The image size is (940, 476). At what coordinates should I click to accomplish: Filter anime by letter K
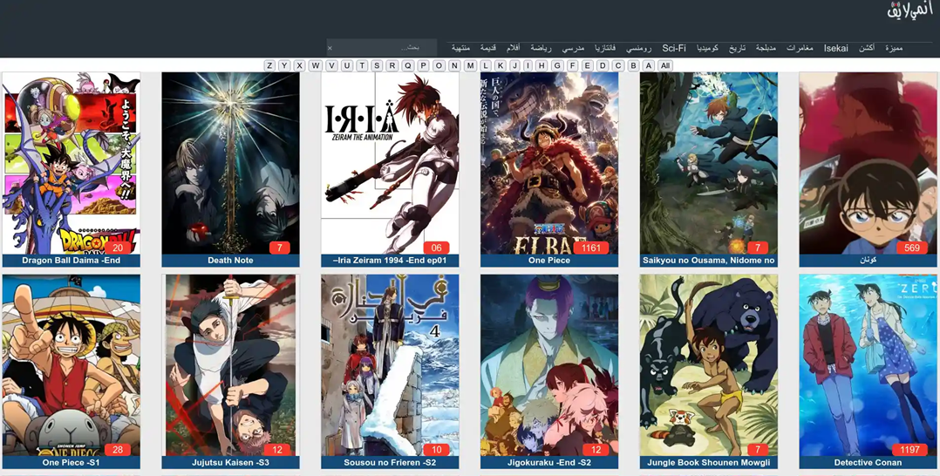pos(500,65)
